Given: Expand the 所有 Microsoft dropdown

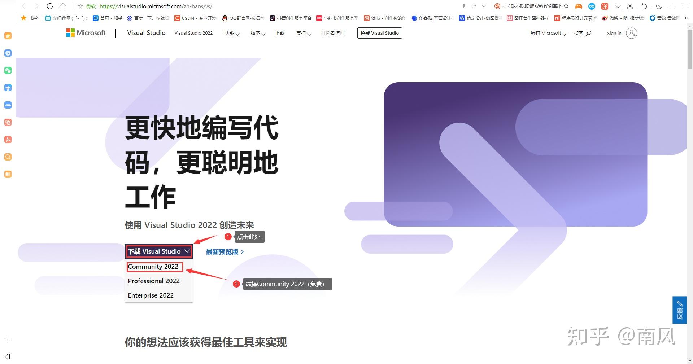Looking at the screenshot, I should (x=548, y=33).
